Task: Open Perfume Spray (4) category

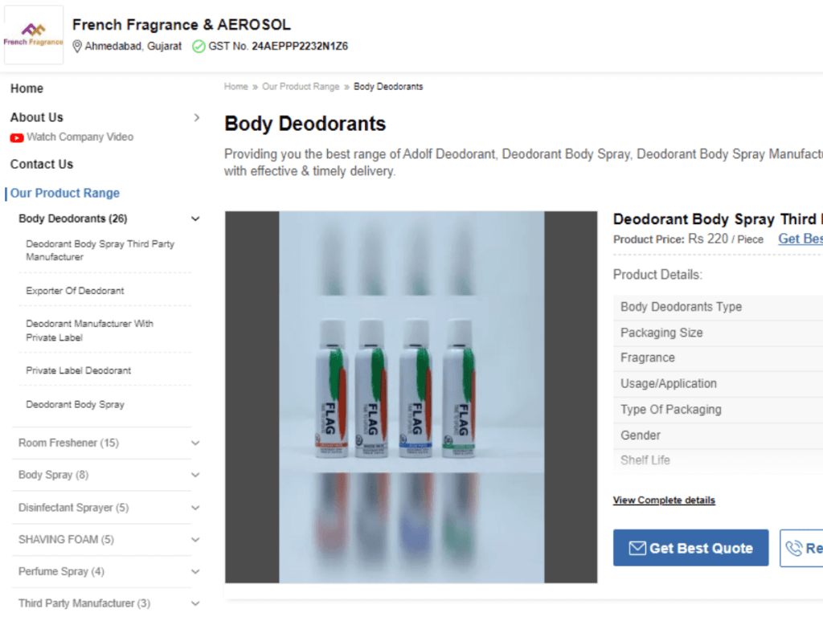Action: coord(61,572)
